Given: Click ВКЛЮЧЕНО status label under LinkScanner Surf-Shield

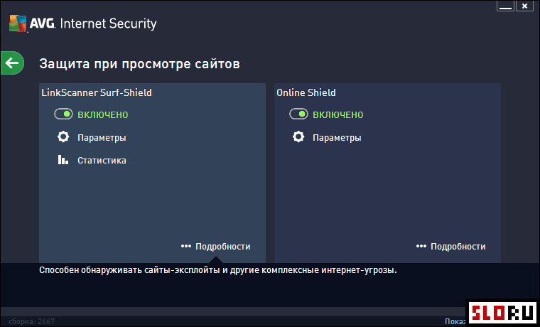Looking at the screenshot, I should pos(103,114).
